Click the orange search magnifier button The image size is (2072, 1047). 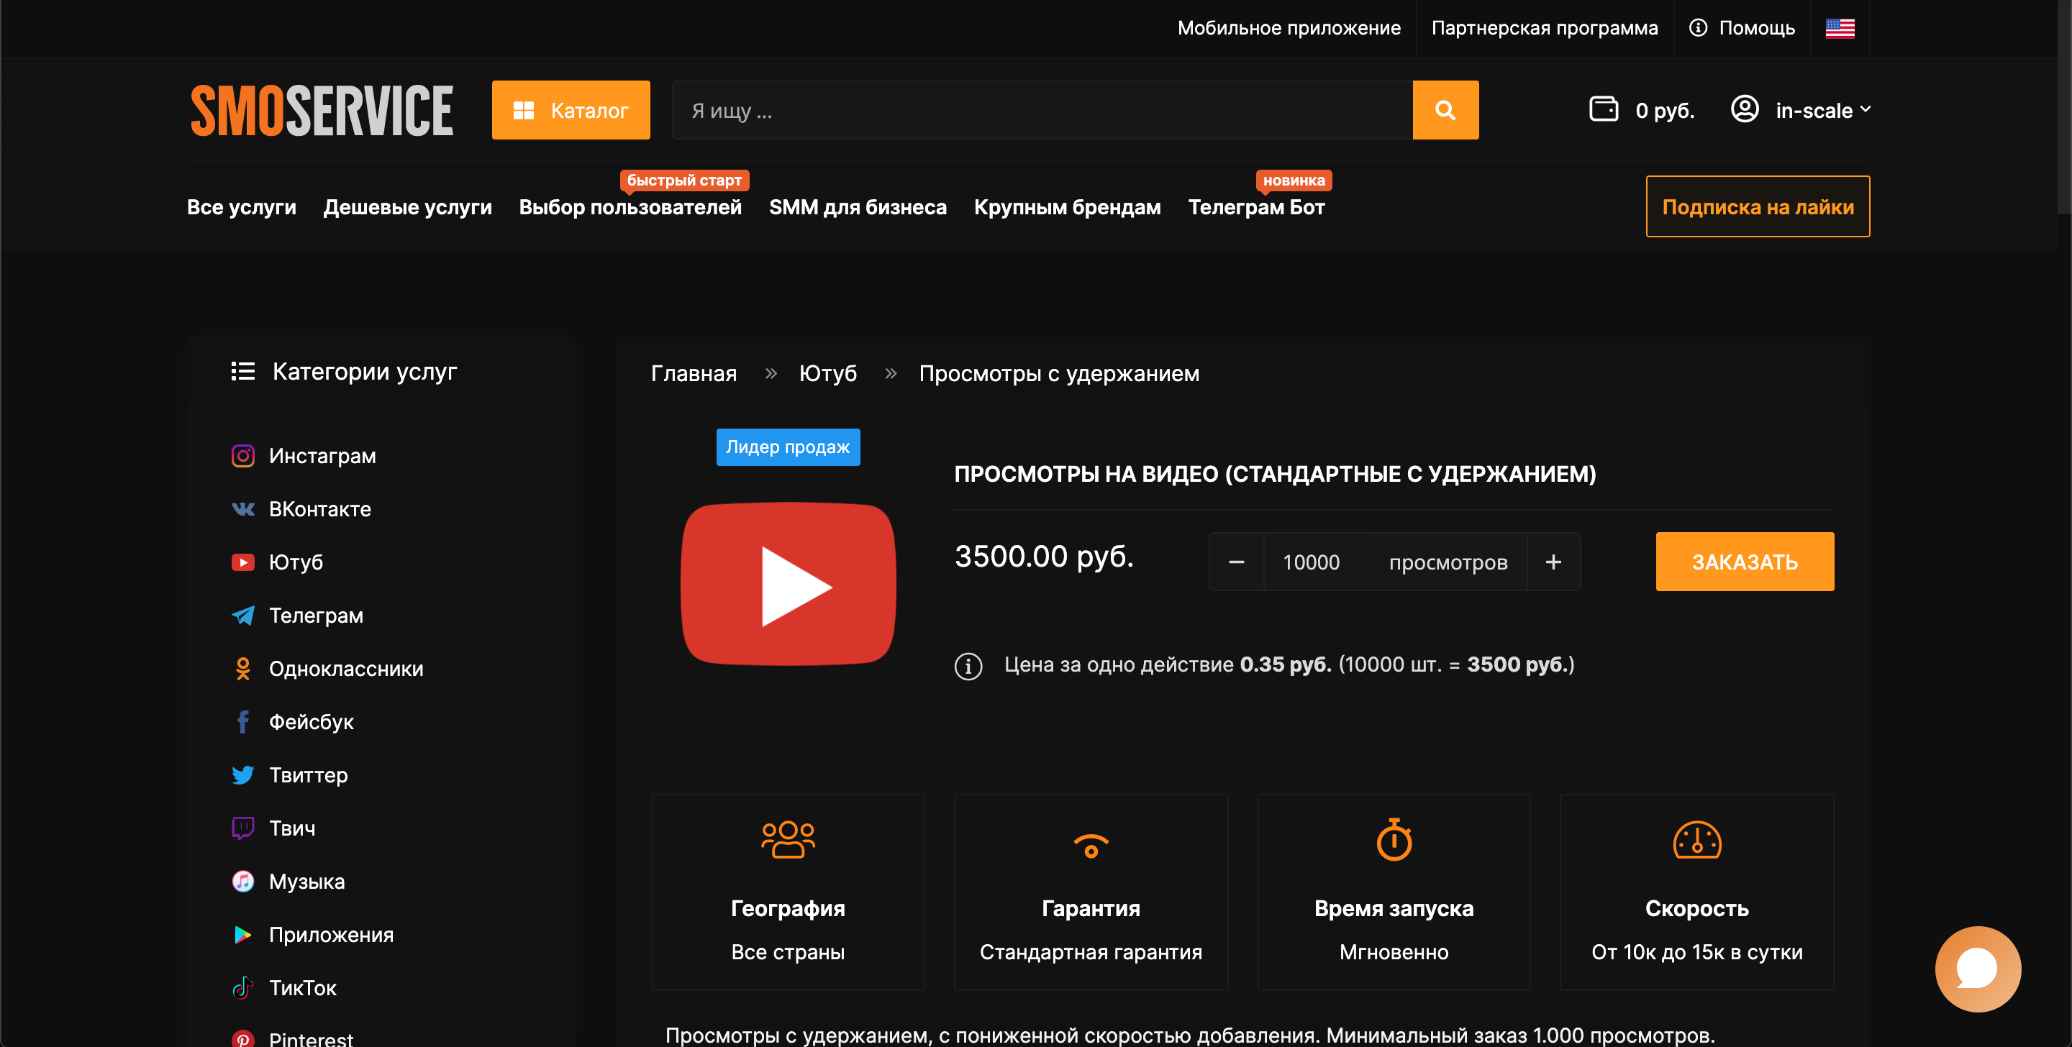1445,110
